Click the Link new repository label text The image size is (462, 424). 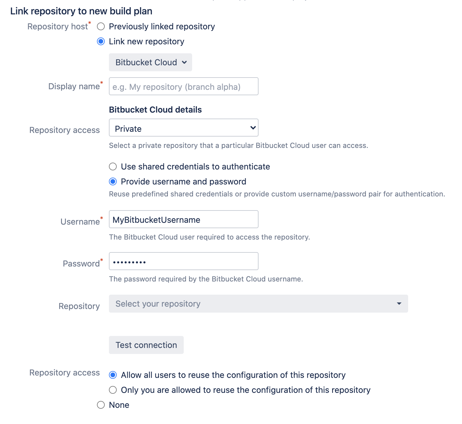pyautogui.click(x=147, y=41)
